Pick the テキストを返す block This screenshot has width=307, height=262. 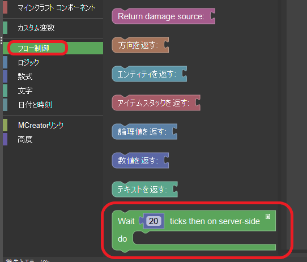click(x=144, y=189)
